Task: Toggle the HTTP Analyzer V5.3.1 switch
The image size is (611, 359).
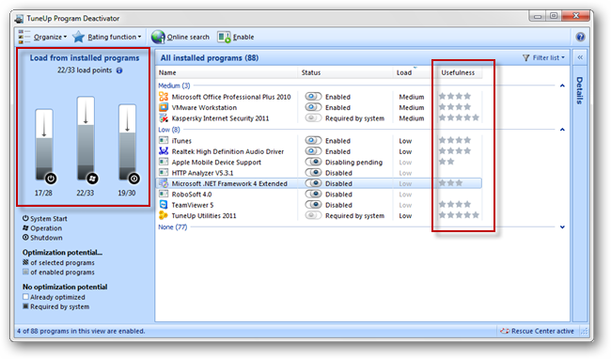Action: (313, 173)
